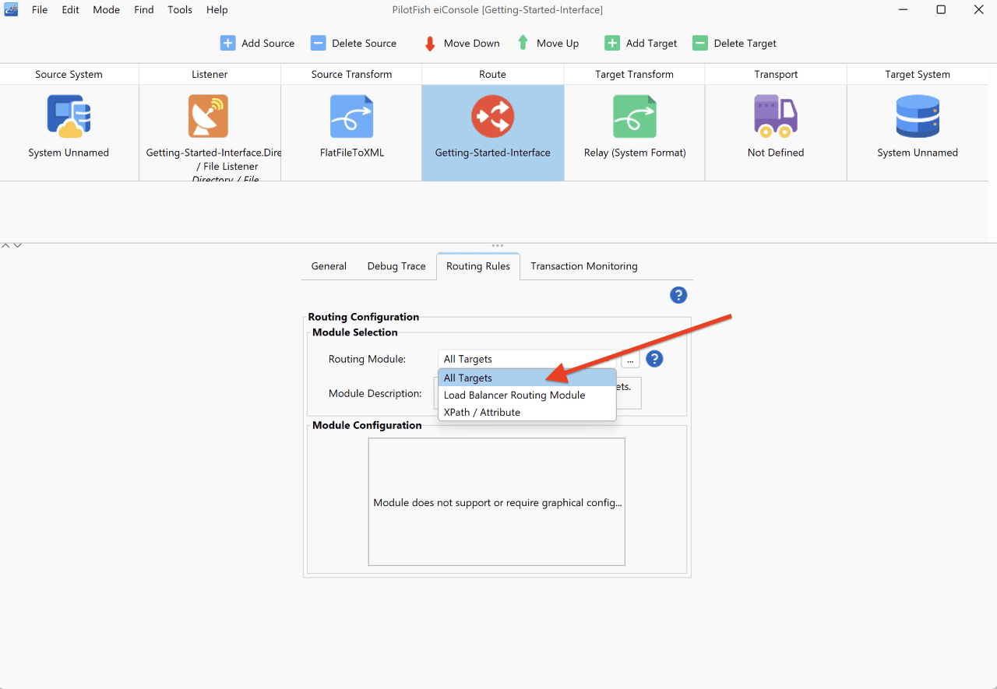
Task: Select the Route shuffle arrows icon
Action: click(492, 116)
